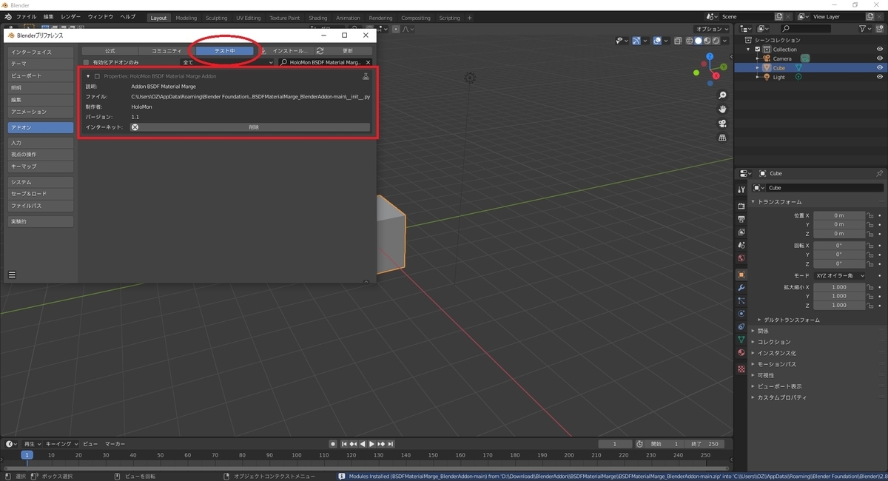
Task: Toggle camera view in the viewport
Action: [722, 124]
